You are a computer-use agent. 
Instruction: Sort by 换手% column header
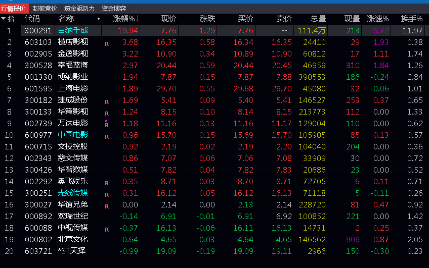click(x=412, y=19)
